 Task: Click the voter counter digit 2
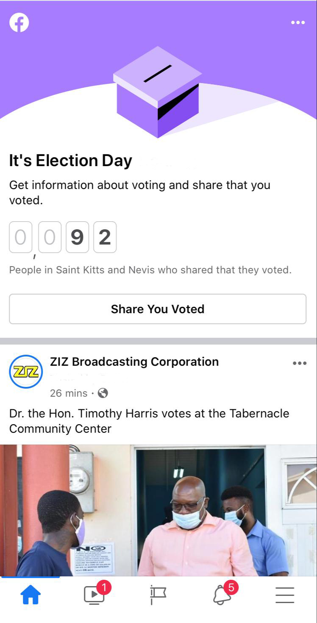coord(105,237)
